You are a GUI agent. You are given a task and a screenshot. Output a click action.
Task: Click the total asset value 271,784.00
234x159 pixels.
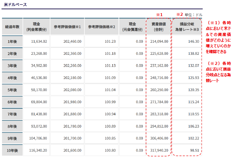(x=159, y=102)
